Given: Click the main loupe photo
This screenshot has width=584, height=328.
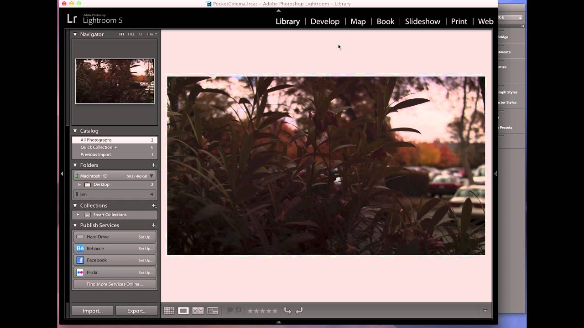Looking at the screenshot, I should pyautogui.click(x=326, y=166).
